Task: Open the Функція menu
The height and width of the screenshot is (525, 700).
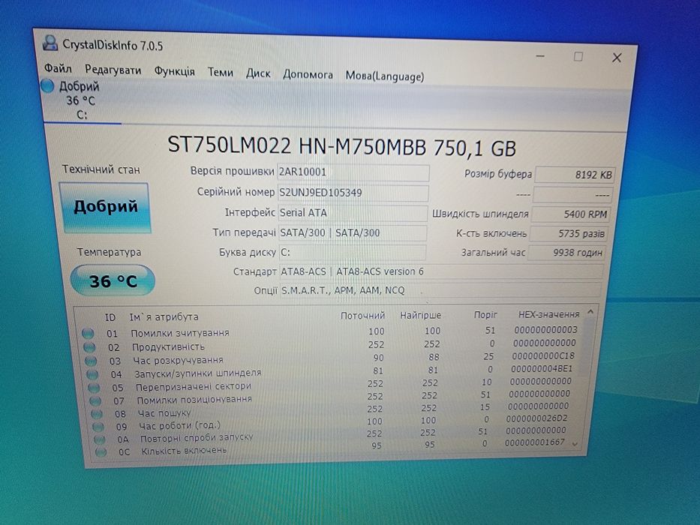Action: [x=175, y=71]
